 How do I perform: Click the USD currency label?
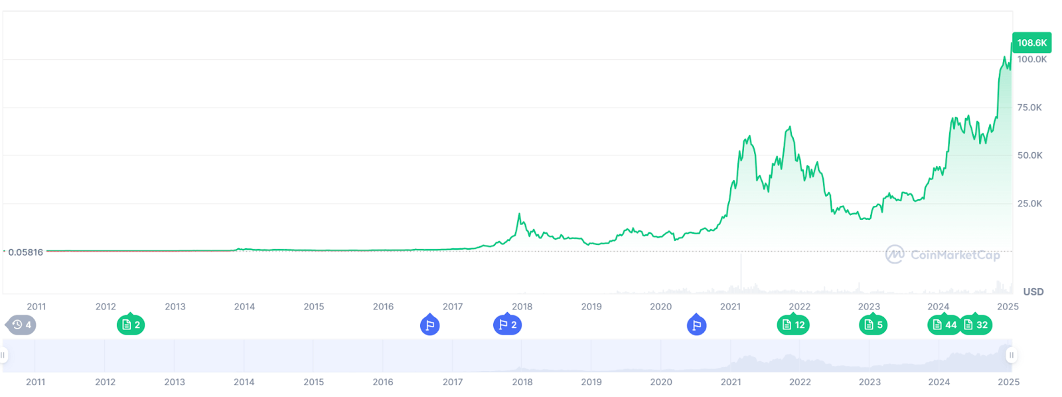(1033, 291)
